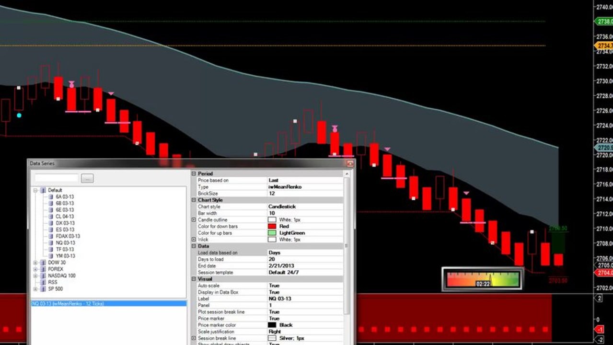Click the DOW 30 list icon

point(43,263)
